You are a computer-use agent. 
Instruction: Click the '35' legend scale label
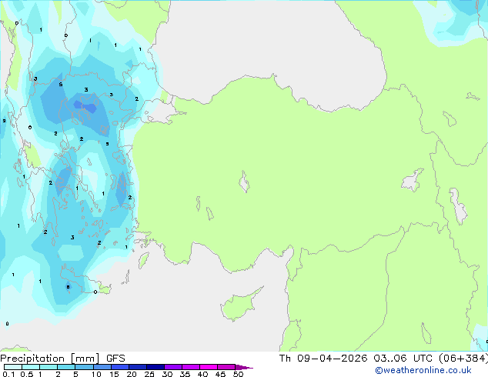[x=185, y=374]
